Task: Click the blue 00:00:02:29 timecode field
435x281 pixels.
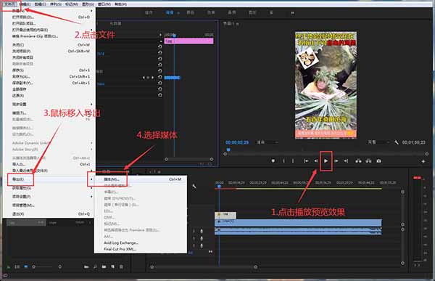Action: [237, 142]
